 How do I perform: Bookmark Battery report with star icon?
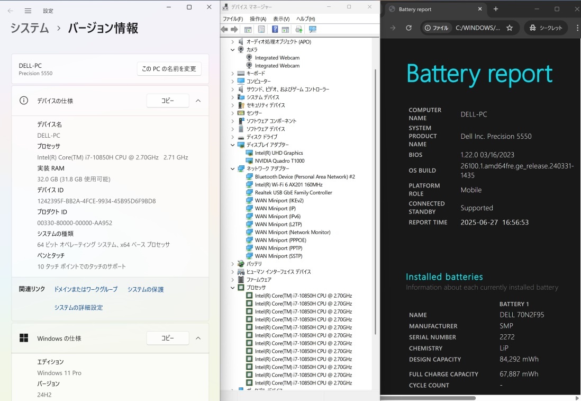(x=510, y=28)
